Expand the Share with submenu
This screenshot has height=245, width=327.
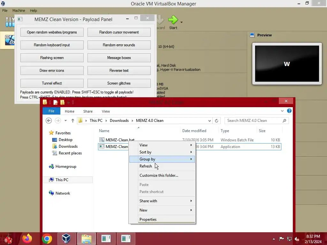(162, 201)
